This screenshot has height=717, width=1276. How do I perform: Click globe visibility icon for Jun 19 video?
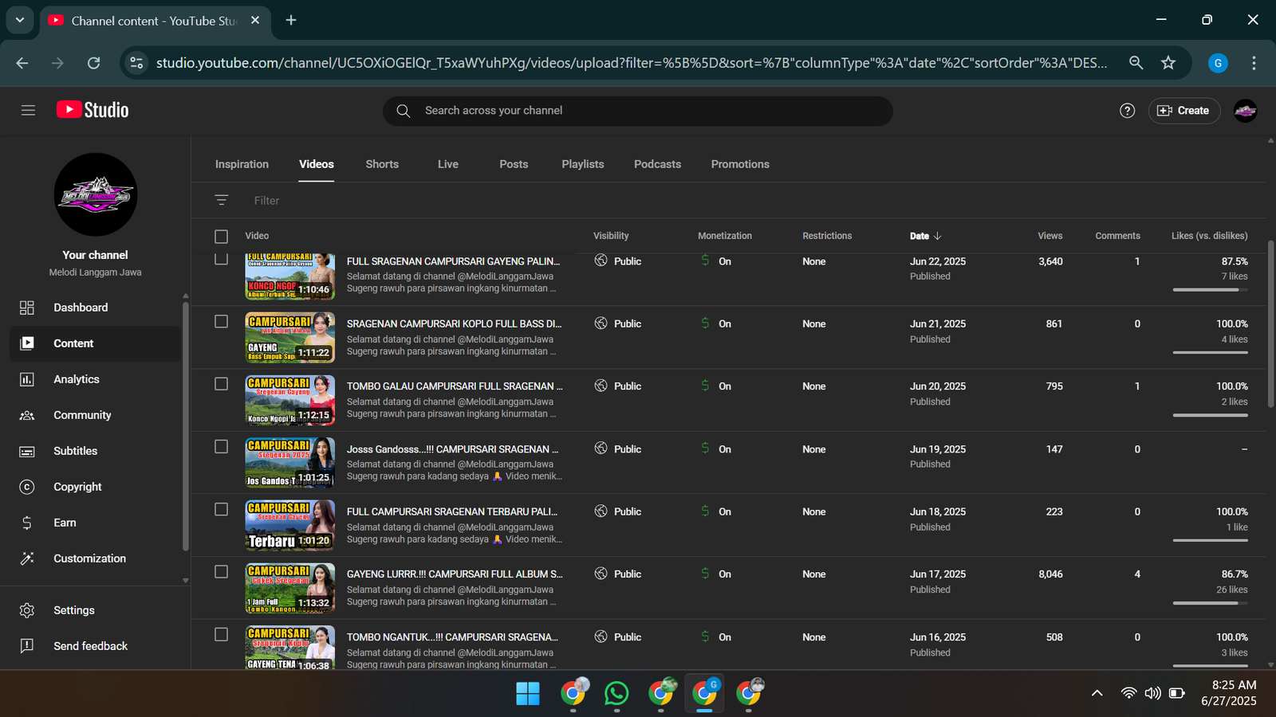[601, 449]
